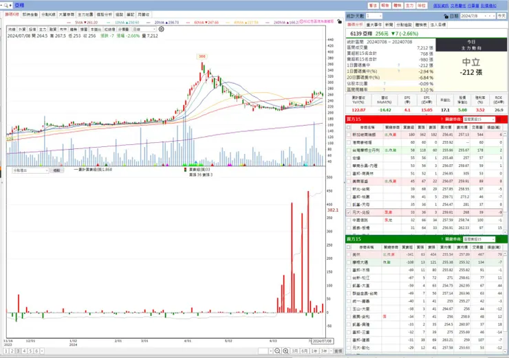Click the 5MA legend entry
The width and height of the screenshot is (509, 358).
point(83,23)
